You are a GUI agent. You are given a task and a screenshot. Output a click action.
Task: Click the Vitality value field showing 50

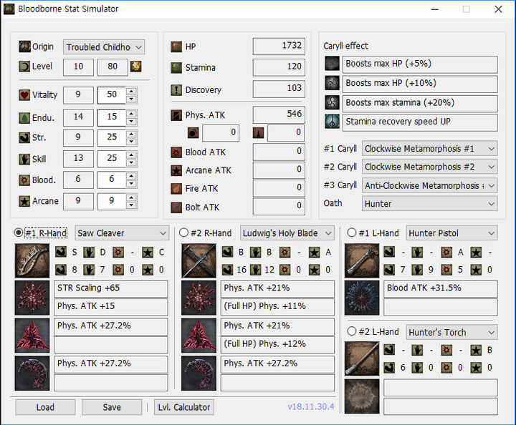tap(112, 95)
